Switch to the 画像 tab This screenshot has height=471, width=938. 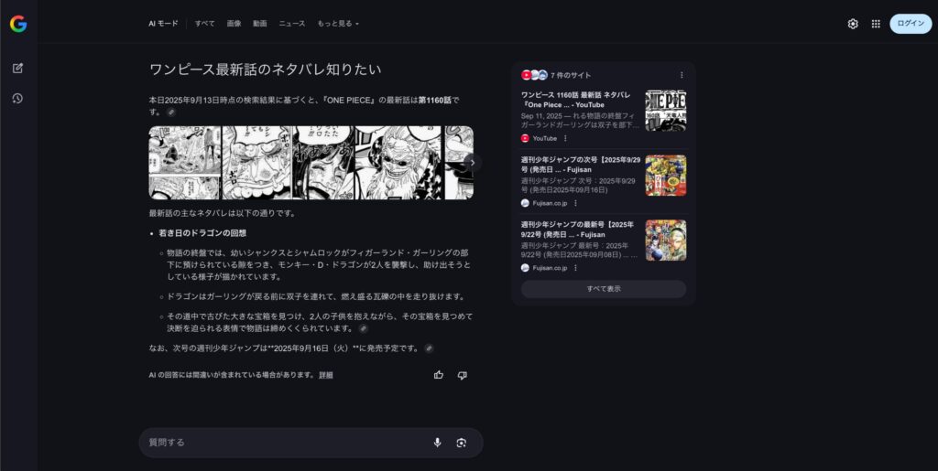(234, 24)
